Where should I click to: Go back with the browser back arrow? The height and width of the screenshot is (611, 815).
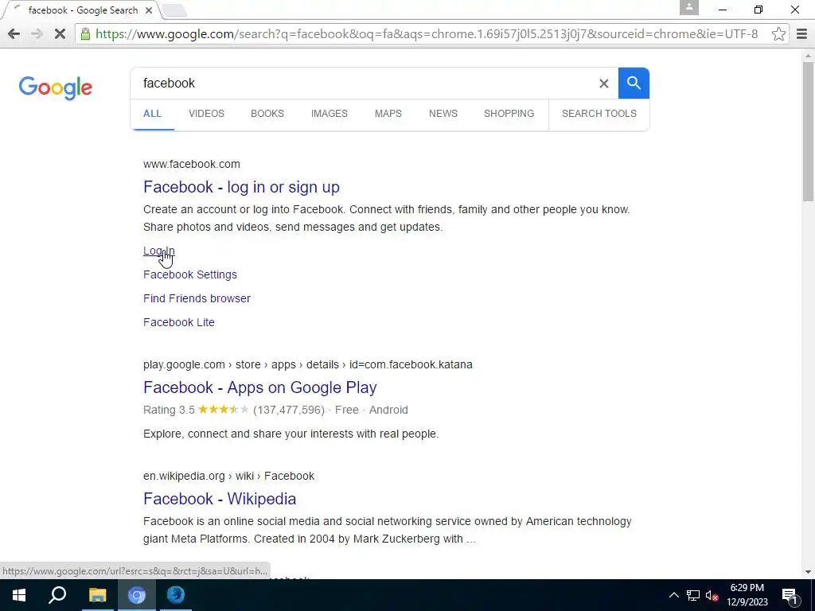14,34
